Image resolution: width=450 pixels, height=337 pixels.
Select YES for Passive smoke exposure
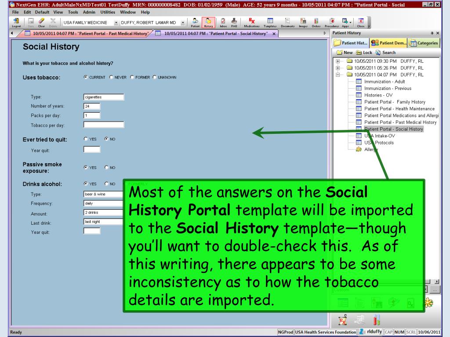(86, 167)
